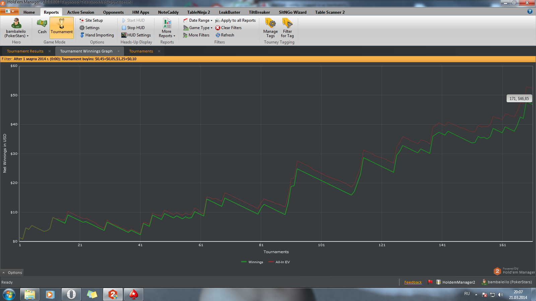Click Start HUD
Screen dimensions: 536x301
click(133, 20)
